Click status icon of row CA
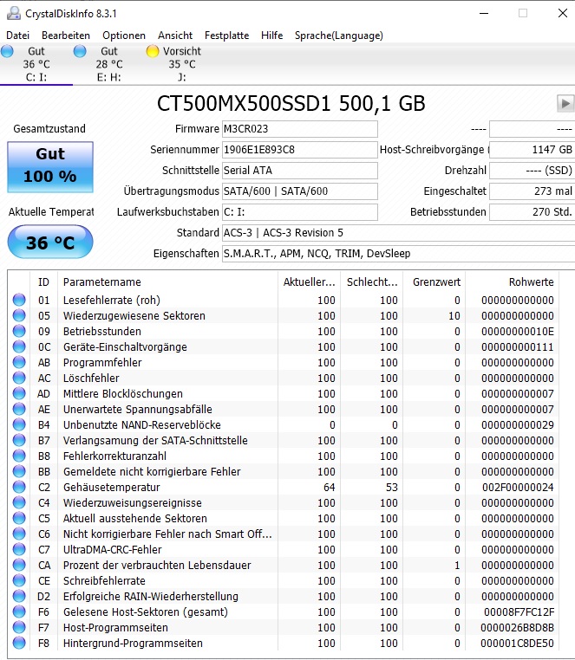This screenshot has height=660, width=575. coord(19,565)
